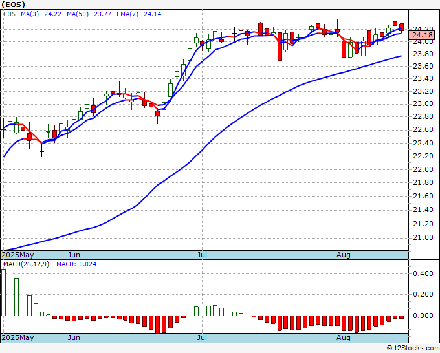Image resolution: width=440 pixels, height=353 pixels.
Task: Select the MA(3) value 24.22
Action: tap(52, 14)
